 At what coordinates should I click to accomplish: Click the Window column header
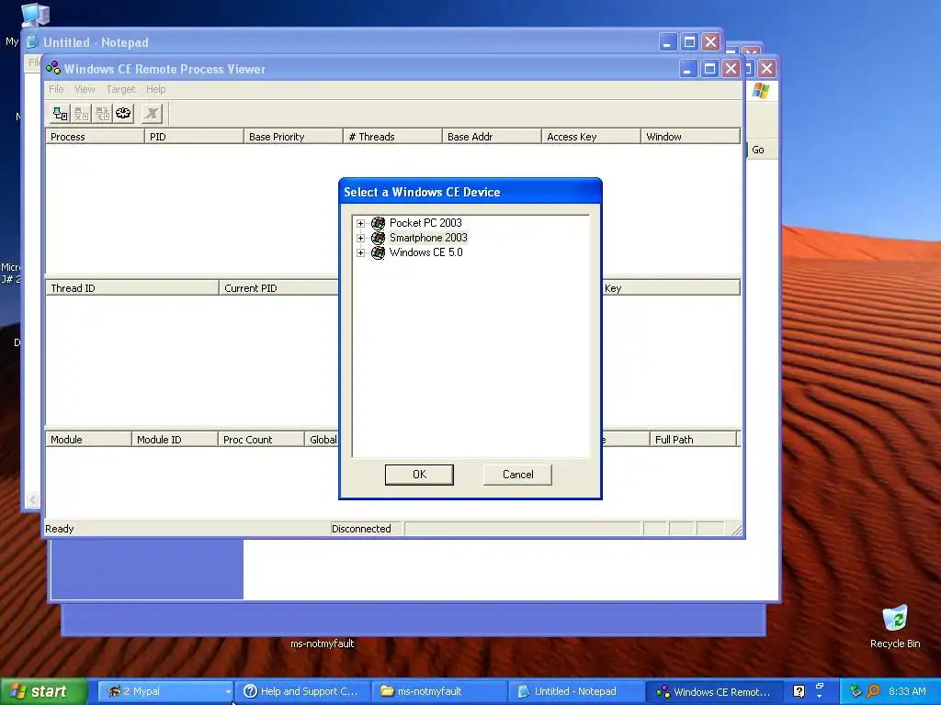pos(690,137)
